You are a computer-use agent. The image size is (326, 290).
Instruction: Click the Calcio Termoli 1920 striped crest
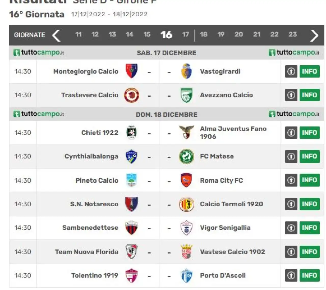[x=186, y=204]
